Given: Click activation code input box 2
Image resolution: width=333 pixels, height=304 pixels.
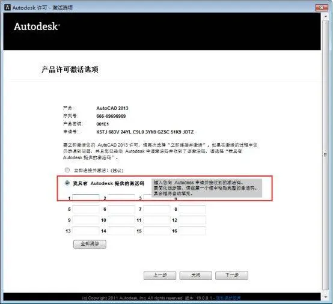Looking at the screenshot, I should click(121, 198).
